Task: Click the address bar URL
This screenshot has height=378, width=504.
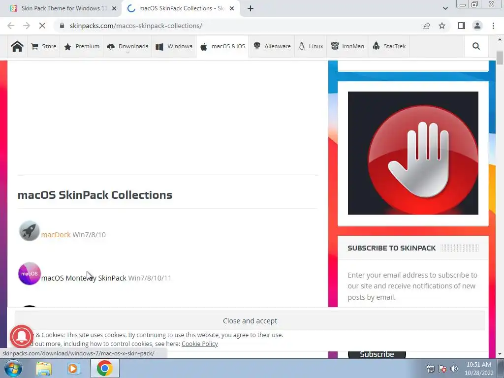Action: tap(136, 26)
